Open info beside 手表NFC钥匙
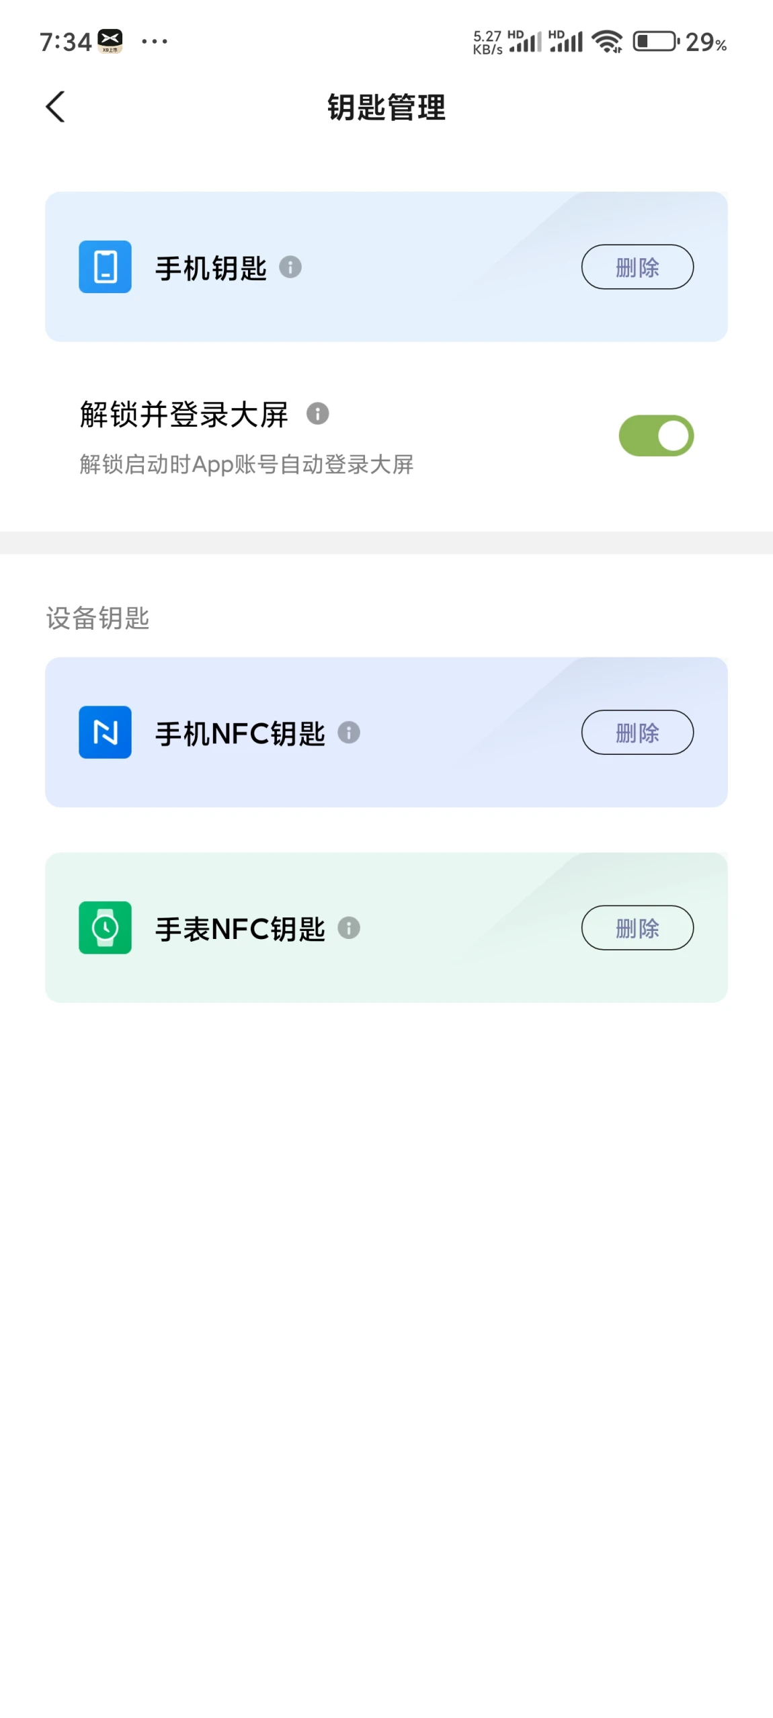The image size is (773, 1718). [x=349, y=928]
